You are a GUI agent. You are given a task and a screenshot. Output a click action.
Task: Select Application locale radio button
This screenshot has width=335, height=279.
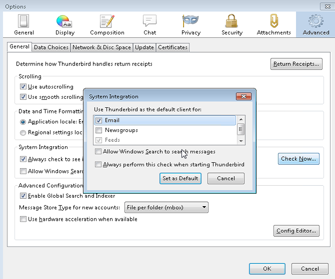23,122
